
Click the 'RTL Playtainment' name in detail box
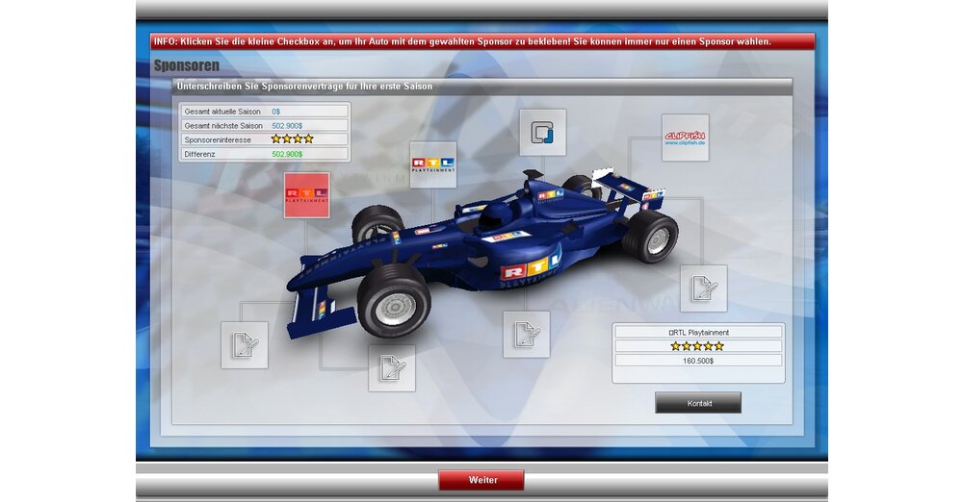click(x=699, y=333)
